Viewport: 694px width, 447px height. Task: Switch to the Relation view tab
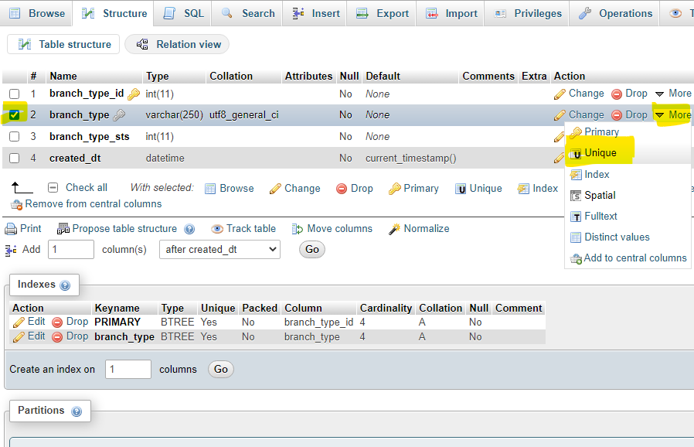click(177, 44)
